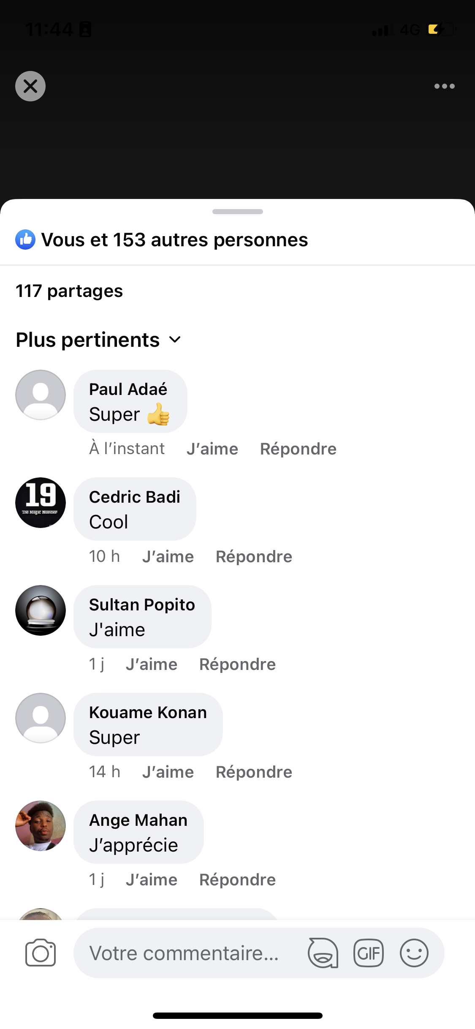
Task: Type in the Votre commentaire field
Action: click(x=184, y=953)
